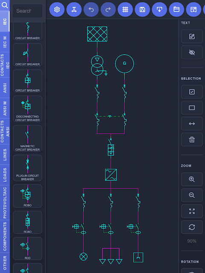
Task: Delete selection with trash icon
Action: point(192,139)
